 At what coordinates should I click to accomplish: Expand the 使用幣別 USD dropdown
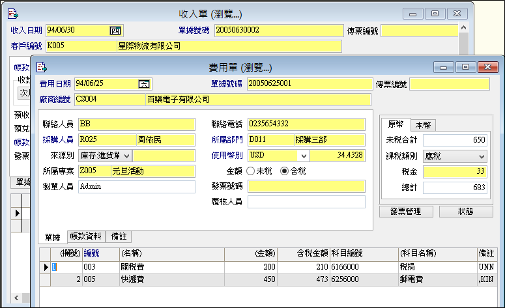(303, 155)
